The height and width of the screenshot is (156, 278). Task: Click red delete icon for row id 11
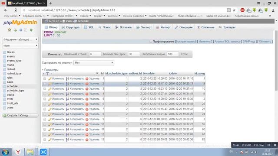tap(87, 130)
